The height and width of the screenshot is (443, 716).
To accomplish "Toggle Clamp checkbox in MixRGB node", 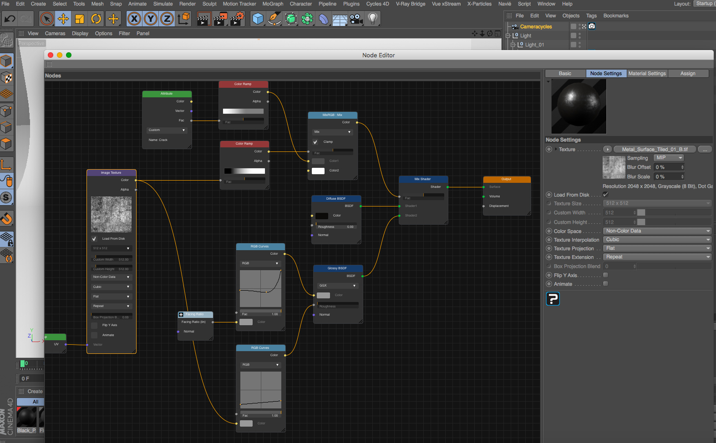I will pos(315,142).
